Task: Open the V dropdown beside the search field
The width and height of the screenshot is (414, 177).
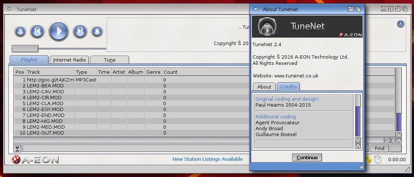Action: click(x=17, y=148)
